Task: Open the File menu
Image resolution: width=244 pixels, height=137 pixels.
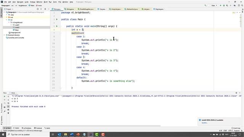Action: (x=6, y=2)
